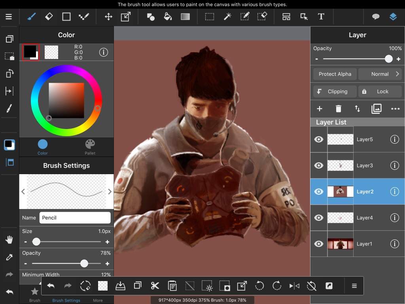Select the Divide panel tool
The height and width of the screenshot is (304, 405).
pyautogui.click(x=286, y=17)
